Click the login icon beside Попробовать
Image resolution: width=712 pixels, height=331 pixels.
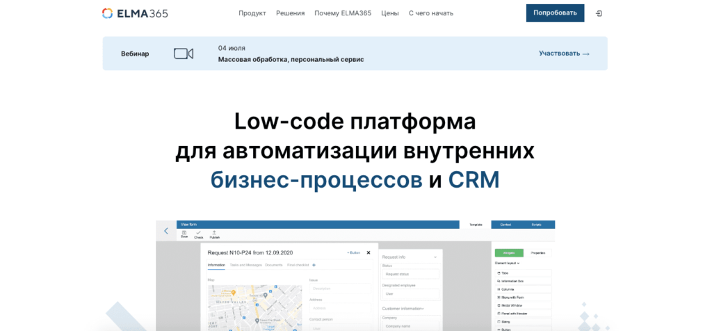click(599, 13)
